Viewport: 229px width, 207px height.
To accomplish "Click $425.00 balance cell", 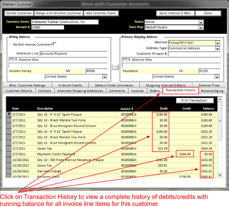I will [206, 160].
